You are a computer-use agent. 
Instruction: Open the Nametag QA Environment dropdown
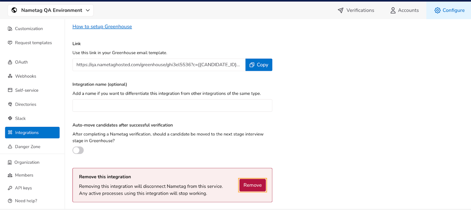click(x=51, y=10)
